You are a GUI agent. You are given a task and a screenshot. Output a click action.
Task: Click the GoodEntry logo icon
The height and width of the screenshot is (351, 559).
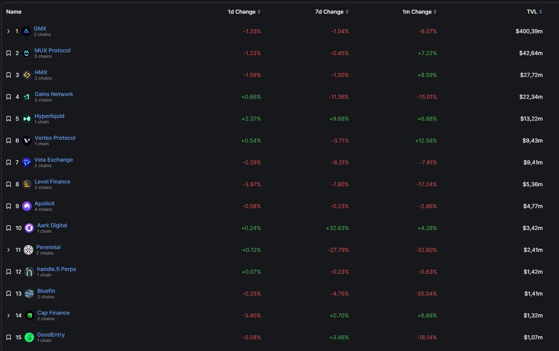[29, 337]
